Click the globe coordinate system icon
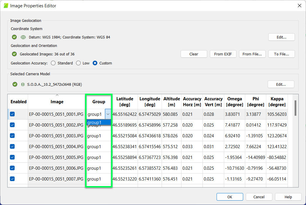306x205 pixels. click(23, 37)
